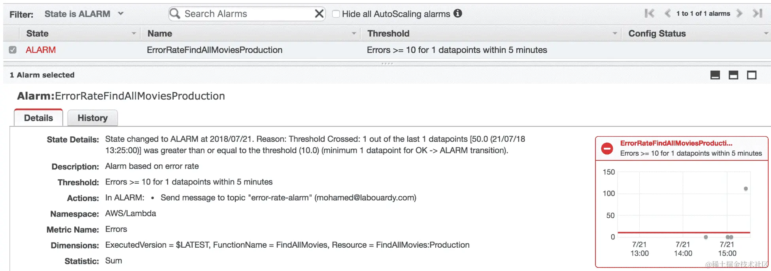This screenshot has width=771, height=271.
Task: Maximize the alarm details pane
Action: pos(752,75)
